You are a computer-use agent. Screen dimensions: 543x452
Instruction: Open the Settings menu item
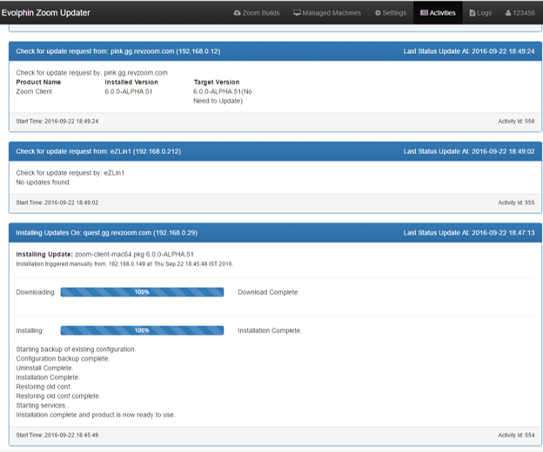(393, 13)
